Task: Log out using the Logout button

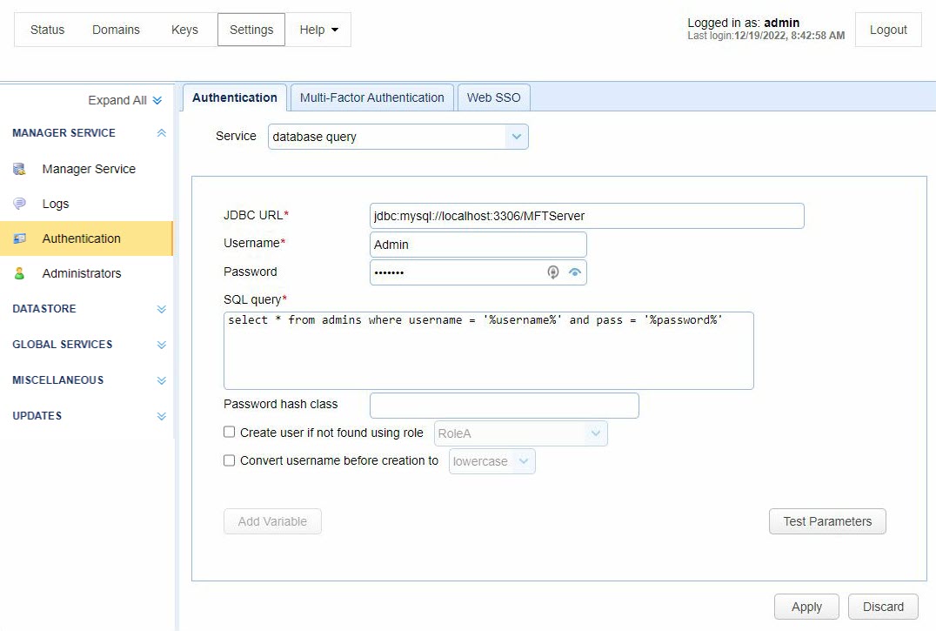Action: 888,30
